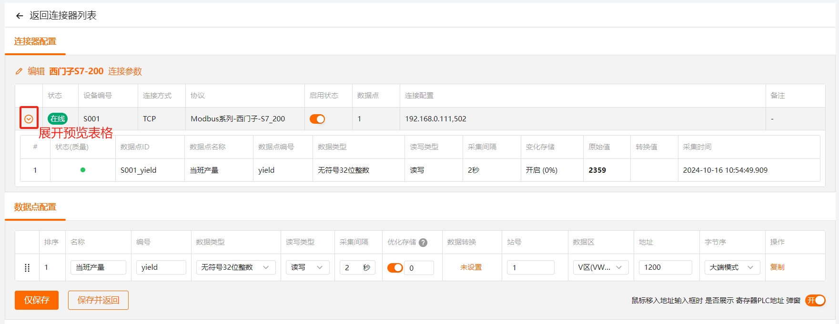Click 返回连接器列表 link
The width and height of the screenshot is (839, 324).
click(x=63, y=16)
